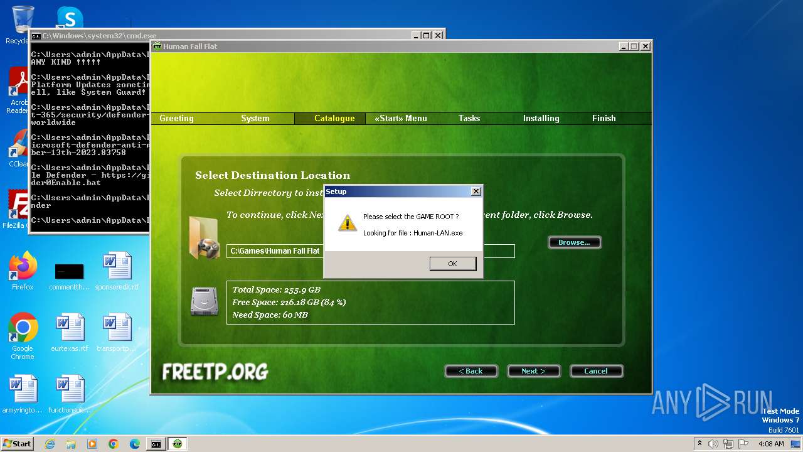The height and width of the screenshot is (452, 803).
Task: Click 'Select Destination Location' heading
Action: tap(273, 176)
